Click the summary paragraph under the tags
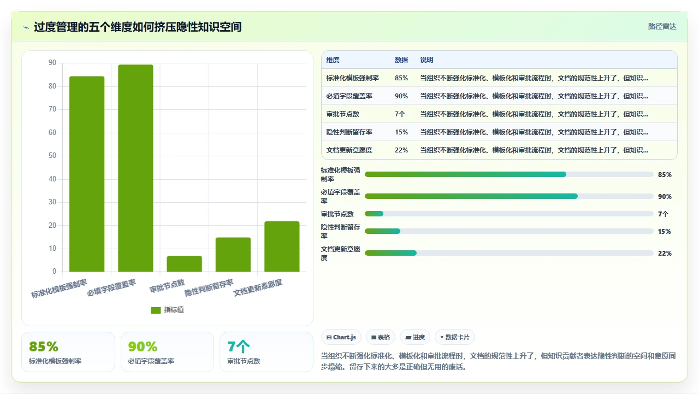 click(x=499, y=361)
